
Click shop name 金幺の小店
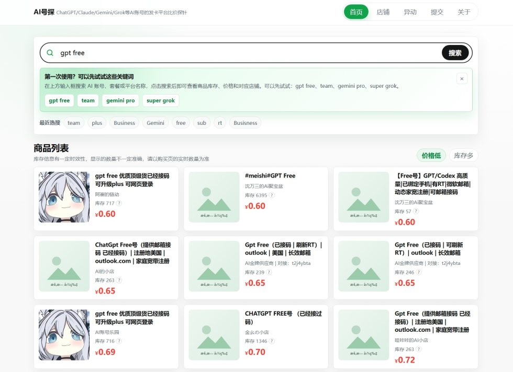coord(257,332)
